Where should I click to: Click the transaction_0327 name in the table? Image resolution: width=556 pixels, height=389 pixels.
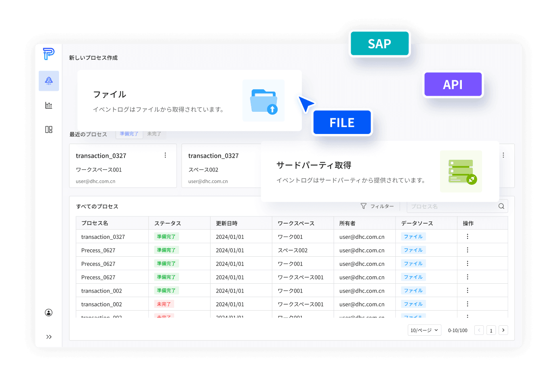pyautogui.click(x=103, y=237)
